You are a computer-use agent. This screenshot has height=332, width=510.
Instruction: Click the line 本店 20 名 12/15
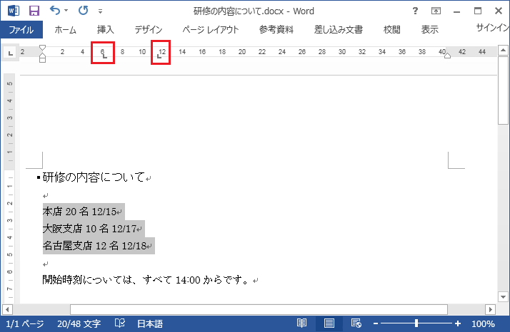80,212
